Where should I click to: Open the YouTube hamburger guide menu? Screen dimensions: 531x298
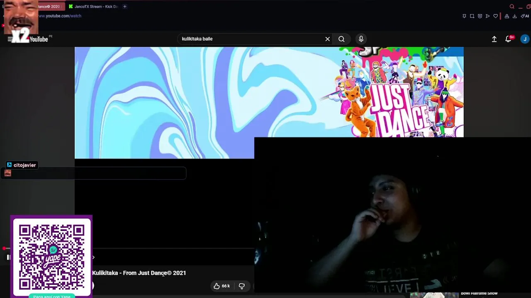click(x=9, y=39)
